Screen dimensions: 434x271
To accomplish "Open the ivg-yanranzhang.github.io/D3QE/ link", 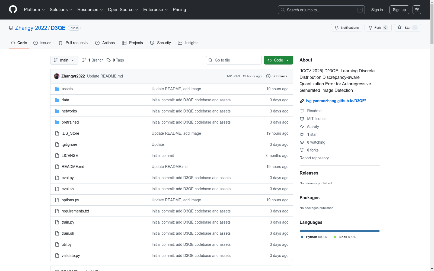I will pos(336,101).
